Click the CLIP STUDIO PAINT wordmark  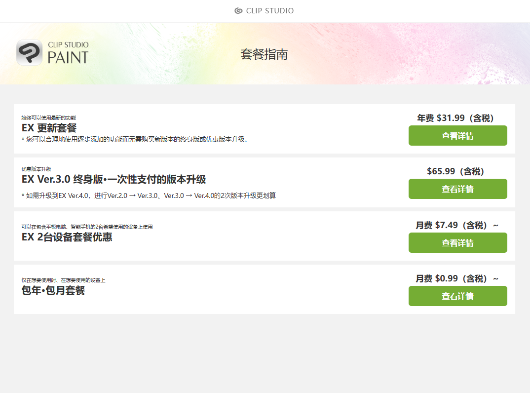[68, 53]
